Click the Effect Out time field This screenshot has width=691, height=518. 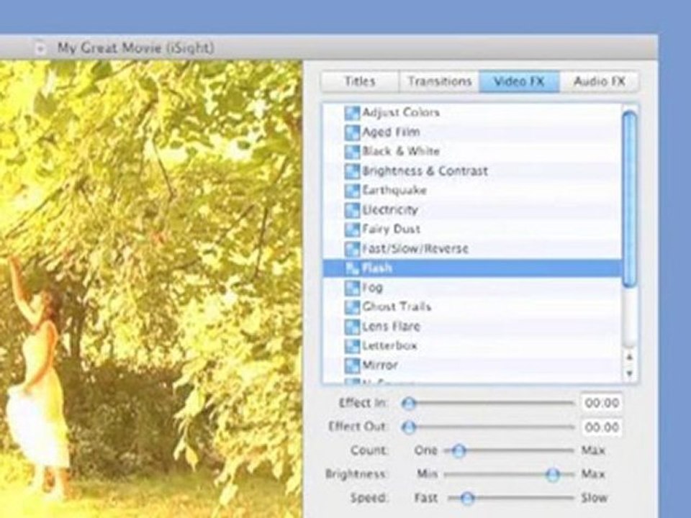[x=602, y=427]
